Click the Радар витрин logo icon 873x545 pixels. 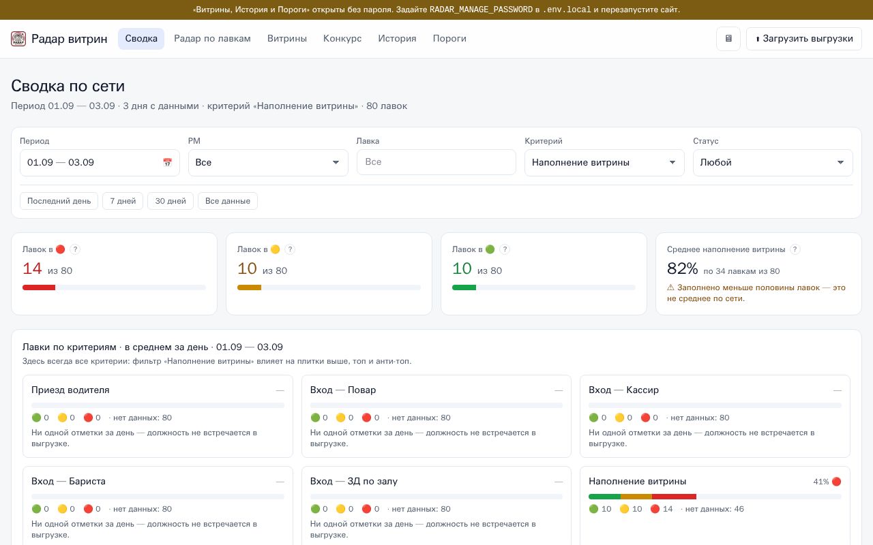[x=18, y=39]
